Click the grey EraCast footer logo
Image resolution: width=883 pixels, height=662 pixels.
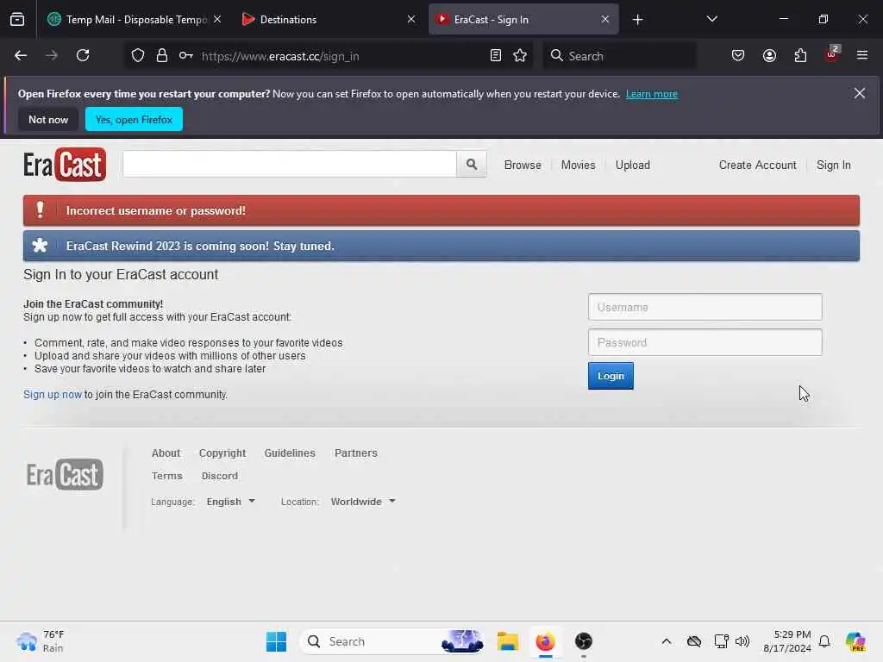[65, 475]
